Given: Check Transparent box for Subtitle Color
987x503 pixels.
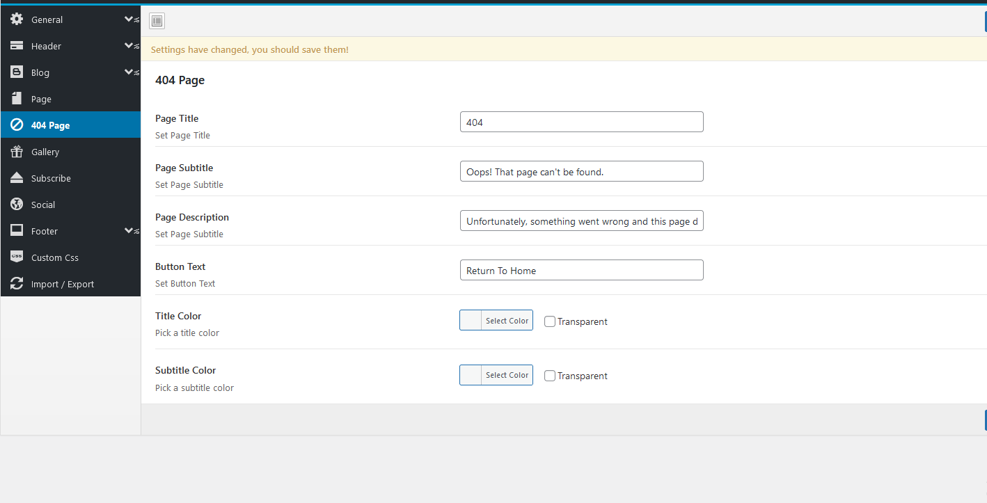Looking at the screenshot, I should click(x=550, y=376).
